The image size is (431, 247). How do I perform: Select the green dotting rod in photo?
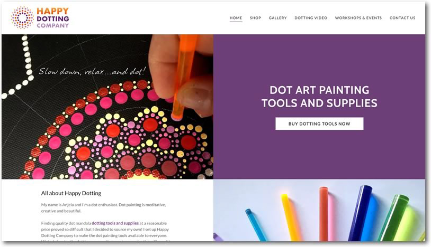click(x=393, y=217)
